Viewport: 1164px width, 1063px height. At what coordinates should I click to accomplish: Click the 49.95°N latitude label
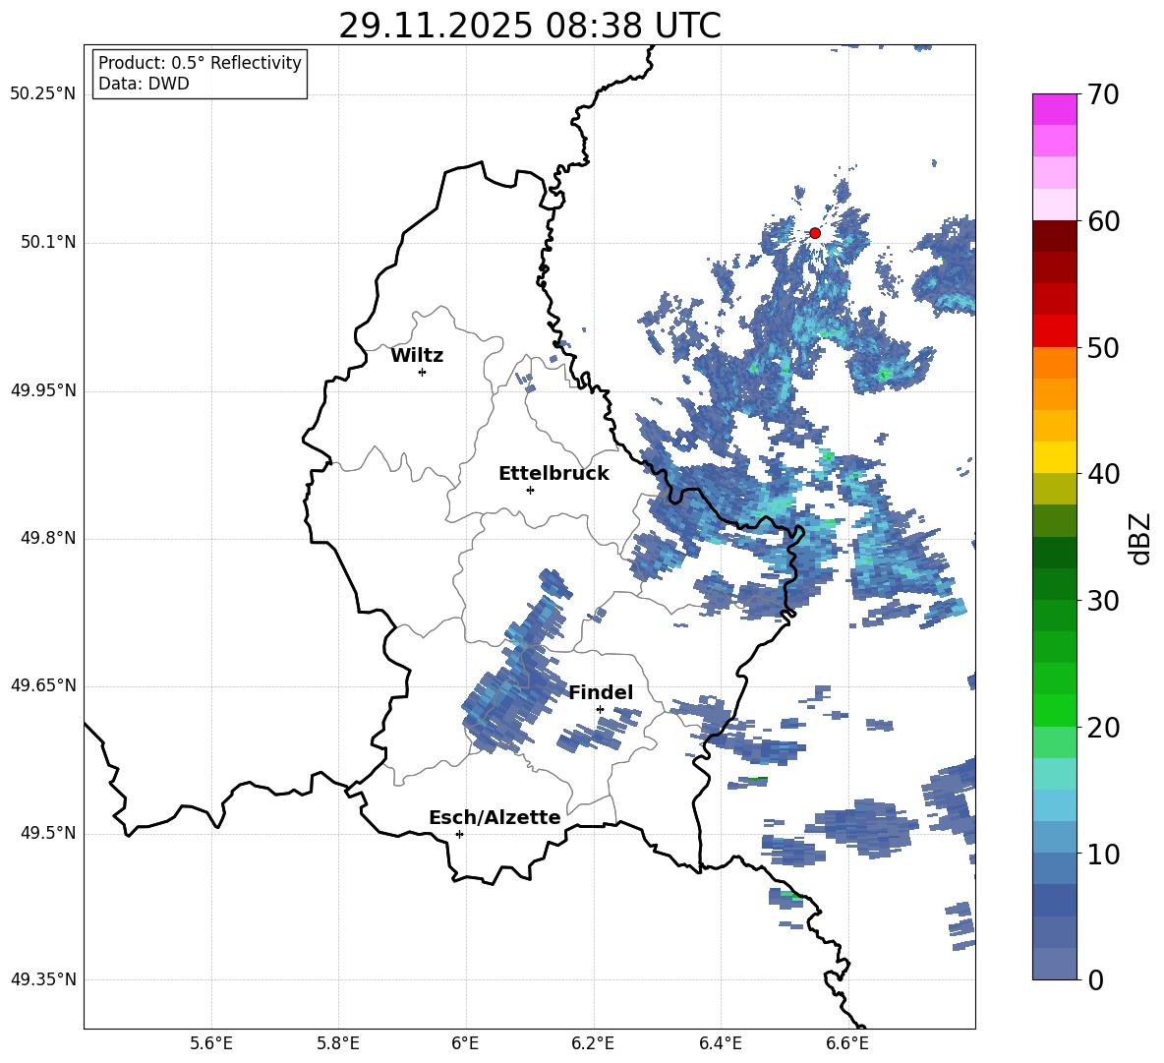(43, 389)
